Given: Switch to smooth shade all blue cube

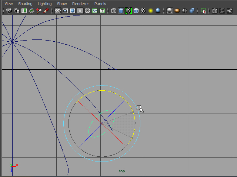Looking at the screenshot, I should pyautogui.click(x=121, y=11).
